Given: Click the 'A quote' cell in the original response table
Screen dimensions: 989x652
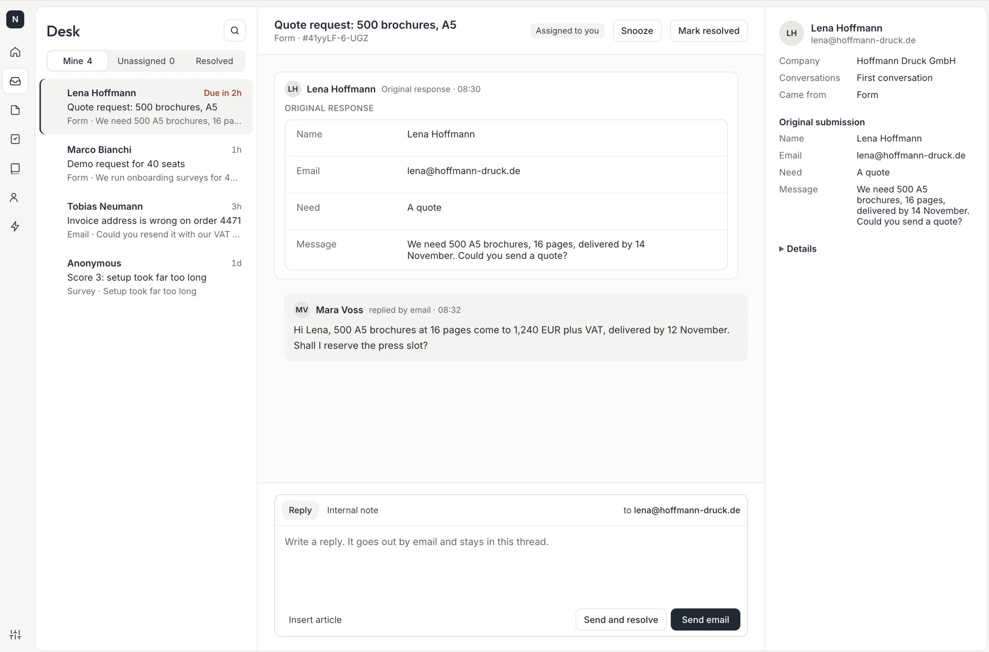Looking at the screenshot, I should pos(424,208).
